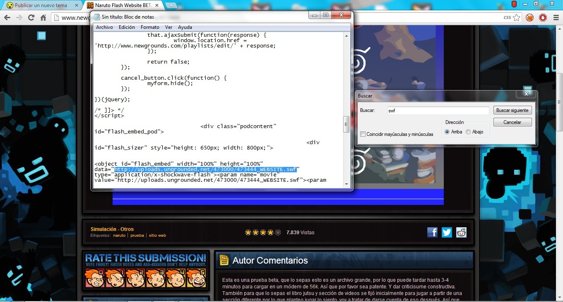Bookmark page with the star icon
The image size is (563, 302).
coord(517,17)
